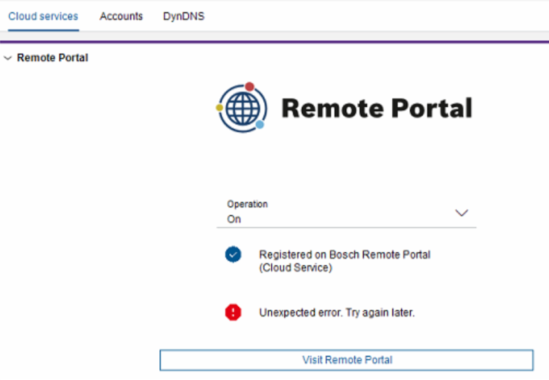Image resolution: width=549 pixels, height=380 pixels.
Task: Click the Unexpected error message text
Action: [337, 313]
